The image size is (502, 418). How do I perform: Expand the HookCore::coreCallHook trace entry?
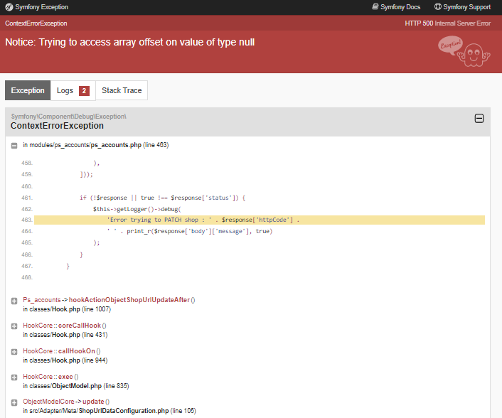[14, 326]
